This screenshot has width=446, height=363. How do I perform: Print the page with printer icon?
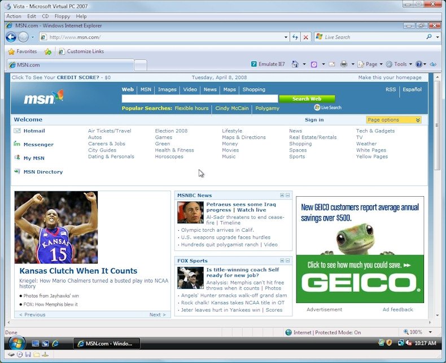(x=344, y=64)
